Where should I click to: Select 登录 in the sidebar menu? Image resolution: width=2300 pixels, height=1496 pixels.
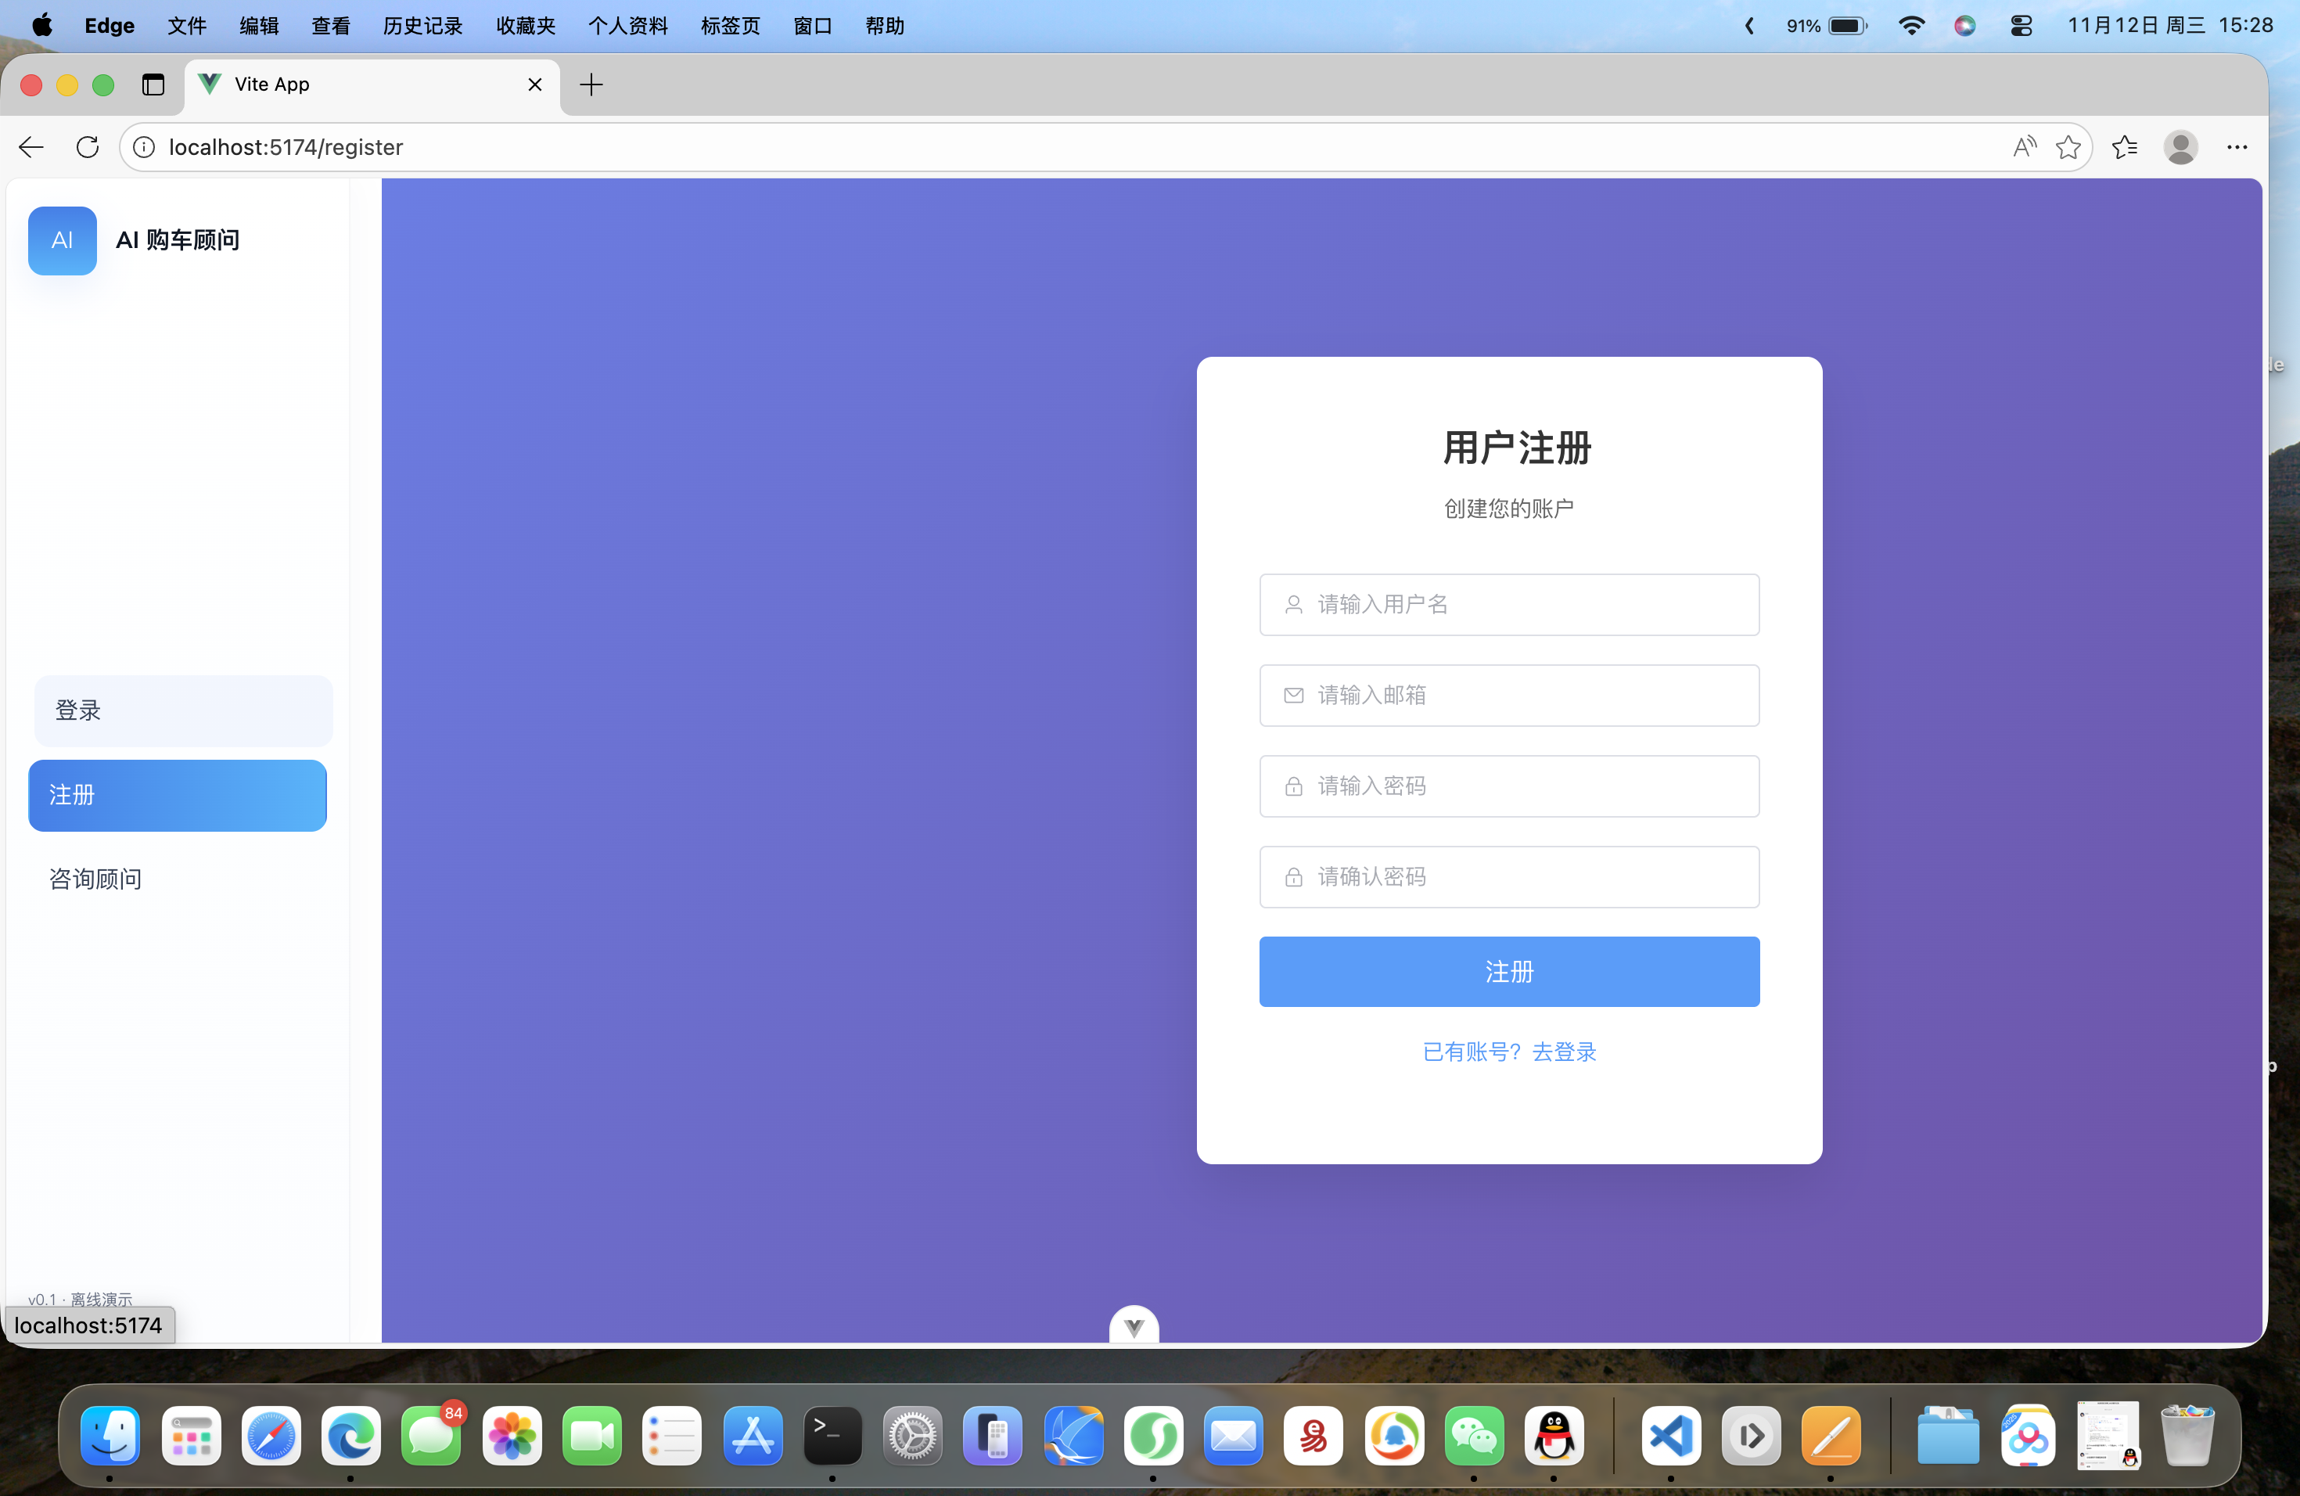pos(184,710)
